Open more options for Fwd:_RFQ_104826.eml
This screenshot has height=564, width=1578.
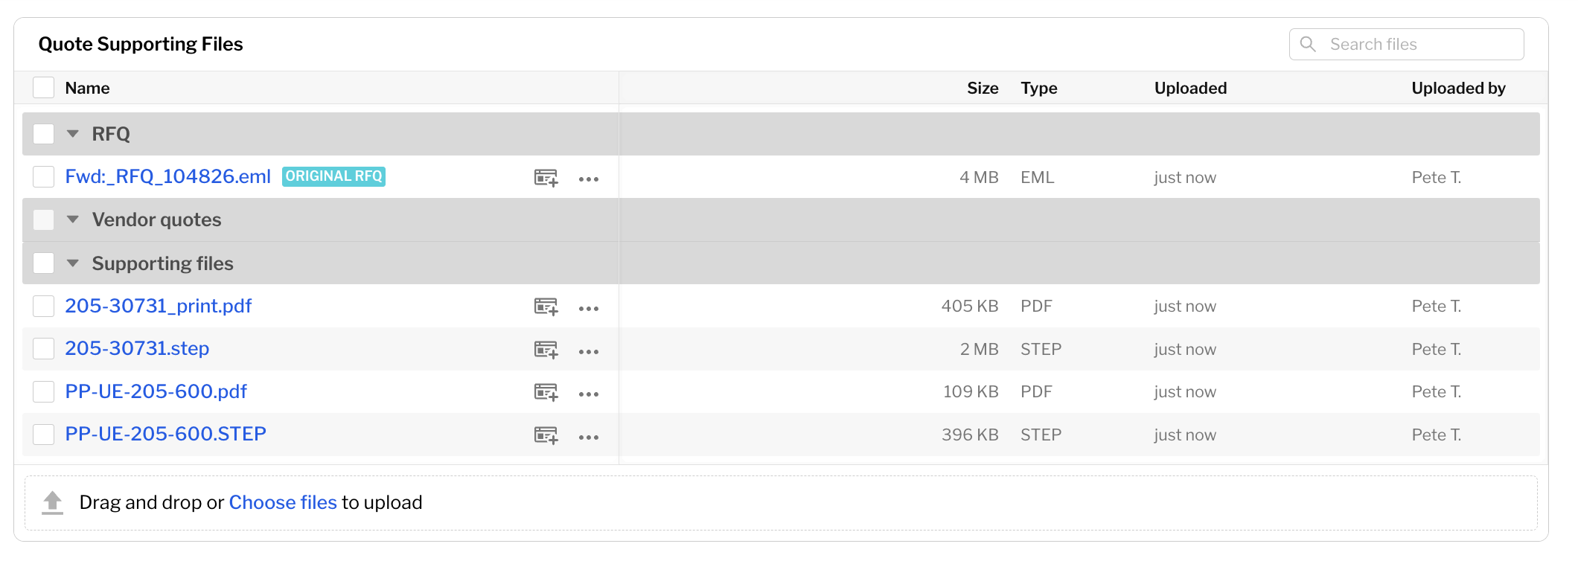coord(589,179)
